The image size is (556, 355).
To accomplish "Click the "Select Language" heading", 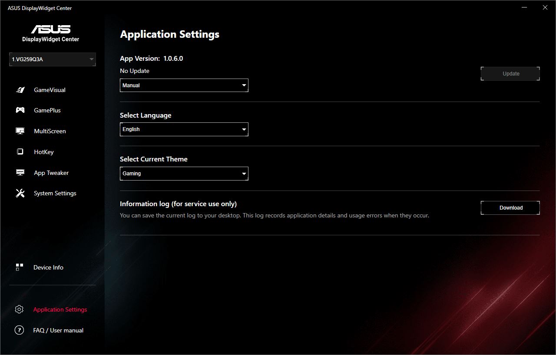I will pos(146,115).
